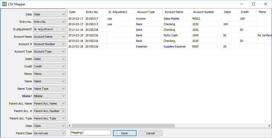Open the Name mapping dropdown
Image resolution: width=272 pixels, height=138 pixels.
(49, 81)
